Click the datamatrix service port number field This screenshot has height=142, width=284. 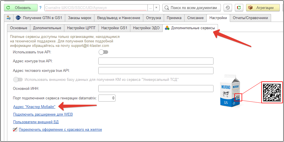[x=107, y=98]
